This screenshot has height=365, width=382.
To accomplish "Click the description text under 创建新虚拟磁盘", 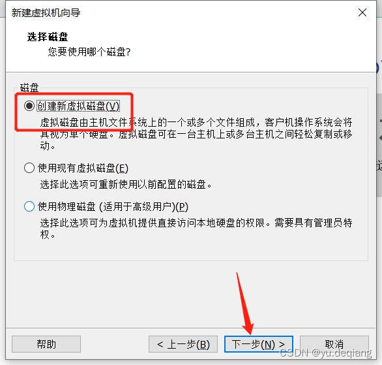I will 196,134.
